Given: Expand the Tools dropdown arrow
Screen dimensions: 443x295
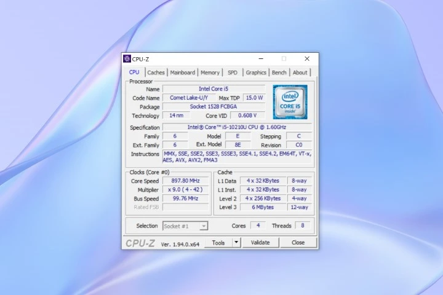Looking at the screenshot, I should coord(236,242).
